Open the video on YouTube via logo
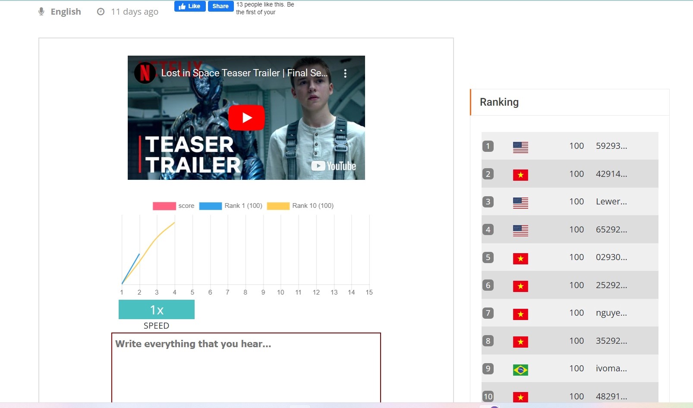Image resolution: width=693 pixels, height=408 pixels. pos(334,166)
